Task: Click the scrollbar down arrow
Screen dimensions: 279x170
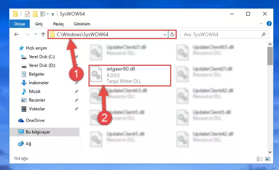Action: [x=270, y=152]
